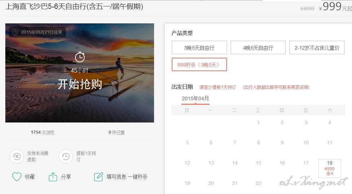
Task: Click the heart 收藏 favorite icon
Action: pyautogui.click(x=17, y=177)
